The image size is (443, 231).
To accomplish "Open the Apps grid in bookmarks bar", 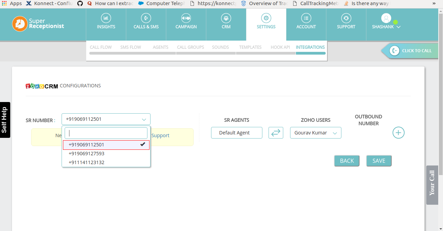I will tap(4, 3).
